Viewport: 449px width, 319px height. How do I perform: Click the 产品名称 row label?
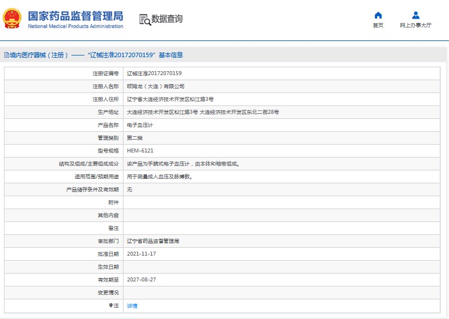click(108, 125)
